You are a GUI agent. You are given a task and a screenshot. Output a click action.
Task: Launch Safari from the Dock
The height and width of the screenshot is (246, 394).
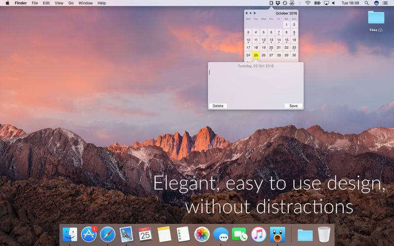point(107,234)
